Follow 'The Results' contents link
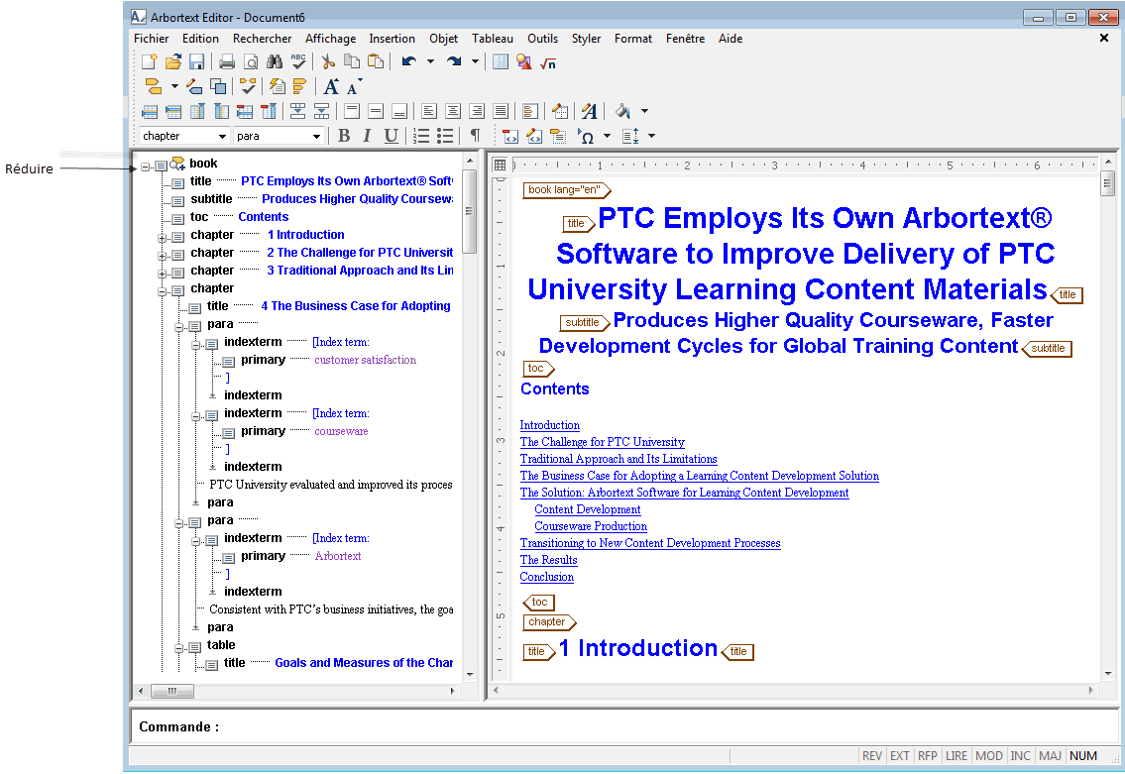 click(548, 560)
